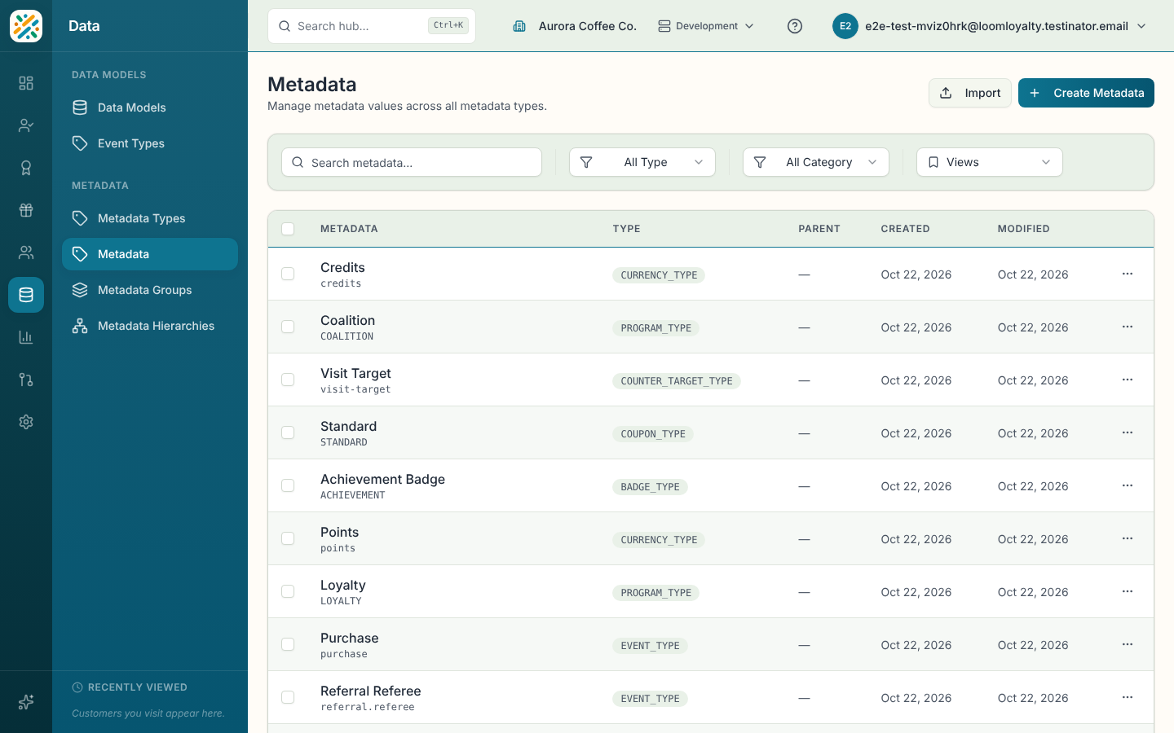Go to Event Types in sidebar
The image size is (1174, 733).
coord(150,143)
